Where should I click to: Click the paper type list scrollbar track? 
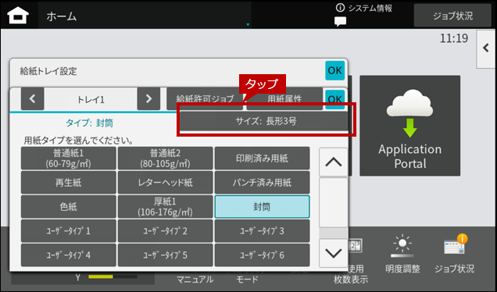[333, 208]
